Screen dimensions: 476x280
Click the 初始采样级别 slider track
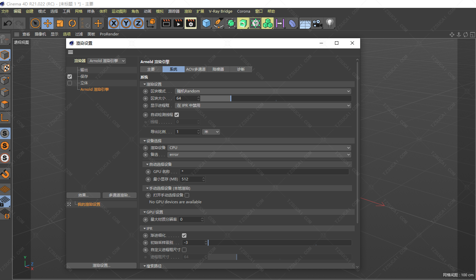[280, 242]
